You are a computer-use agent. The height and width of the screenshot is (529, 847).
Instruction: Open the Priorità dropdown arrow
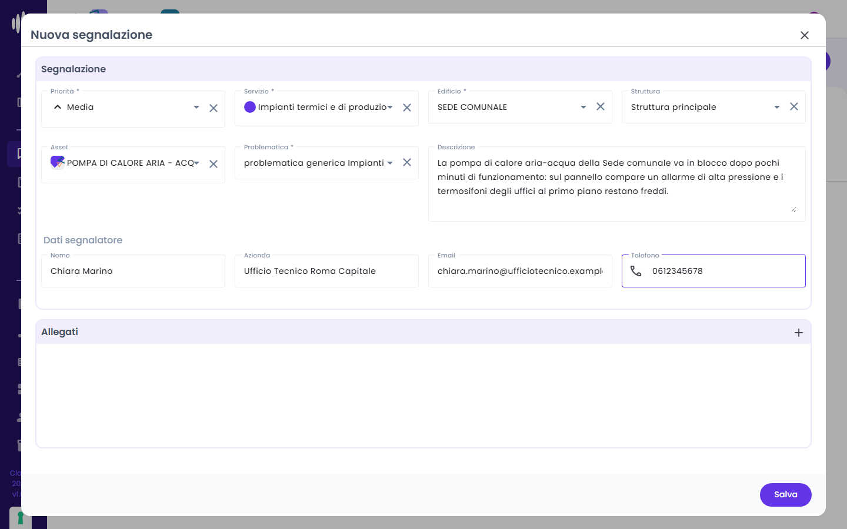tap(196, 108)
